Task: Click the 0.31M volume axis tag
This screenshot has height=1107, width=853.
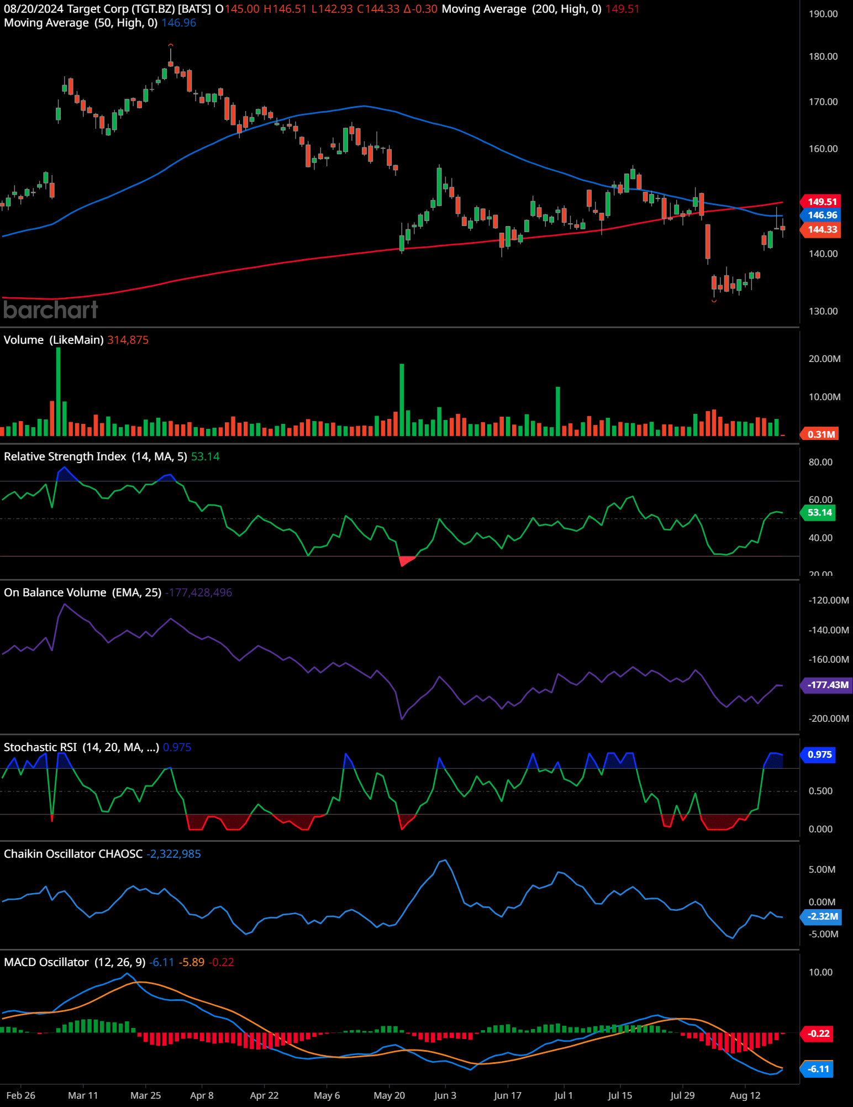Action: [x=820, y=434]
